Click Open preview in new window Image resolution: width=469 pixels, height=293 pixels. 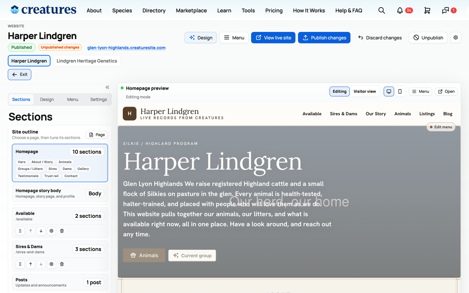click(446, 91)
